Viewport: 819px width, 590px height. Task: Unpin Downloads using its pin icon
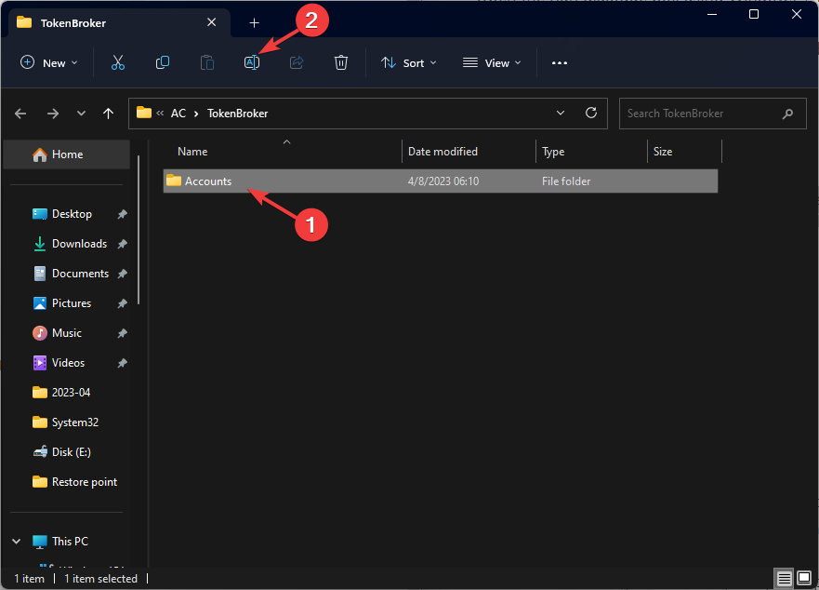[122, 244]
